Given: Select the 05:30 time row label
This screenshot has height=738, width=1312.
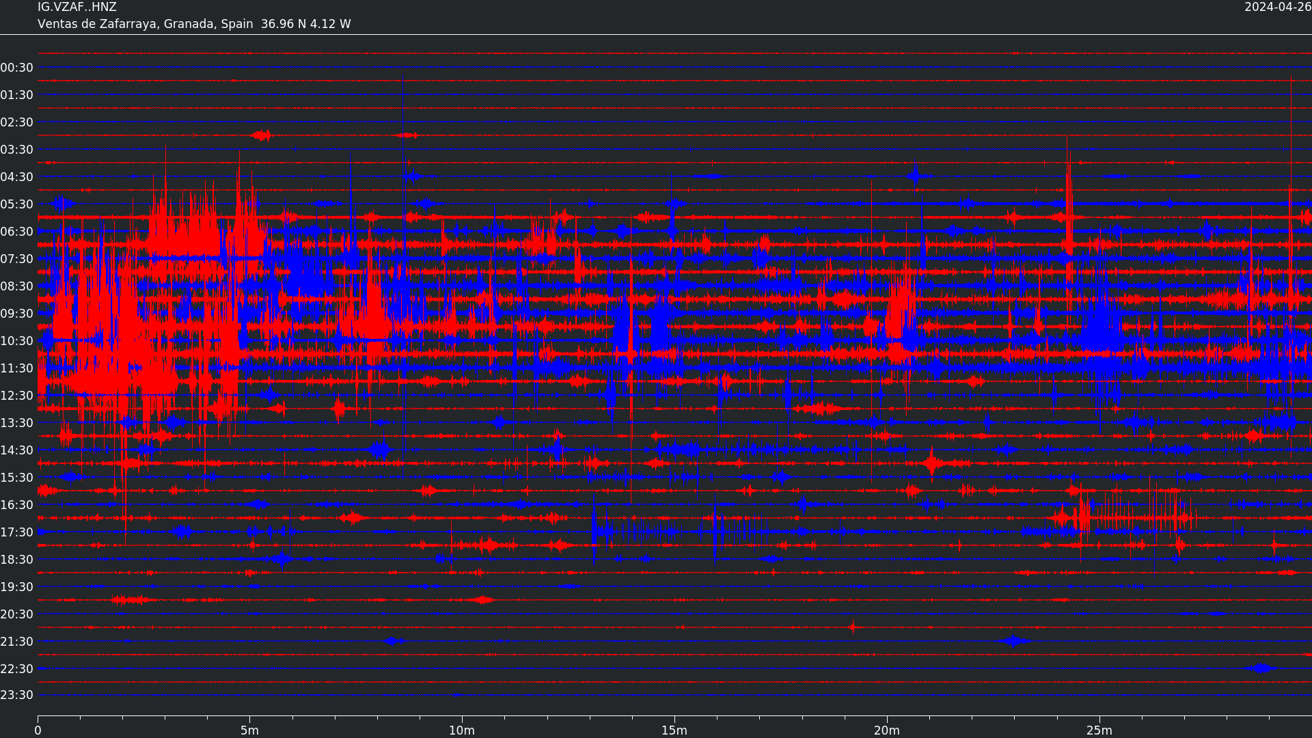Looking at the screenshot, I should click(x=17, y=204).
